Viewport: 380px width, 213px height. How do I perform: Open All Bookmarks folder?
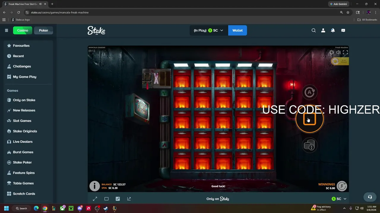367,20
